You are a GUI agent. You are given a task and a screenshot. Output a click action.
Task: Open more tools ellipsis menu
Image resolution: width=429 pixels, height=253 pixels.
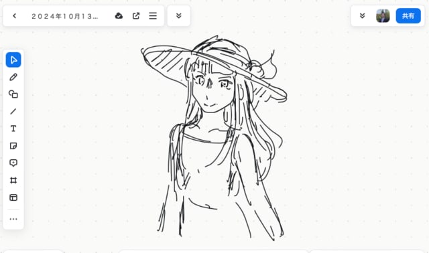tap(13, 219)
